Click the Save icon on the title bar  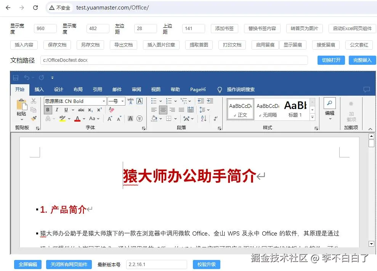(16, 77)
